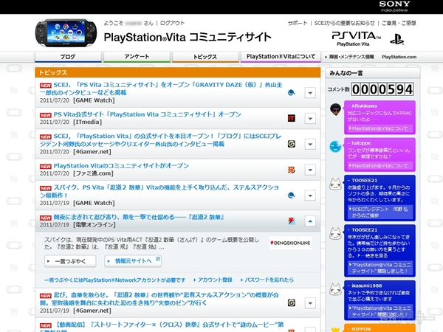Open the PlayStation®Vitaについて tab
Screen dimensions: 443x332
pos(281,57)
